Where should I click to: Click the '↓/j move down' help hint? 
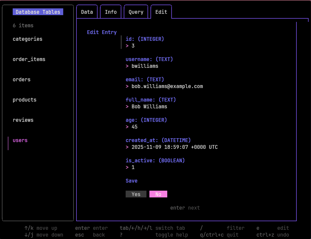click(x=44, y=235)
